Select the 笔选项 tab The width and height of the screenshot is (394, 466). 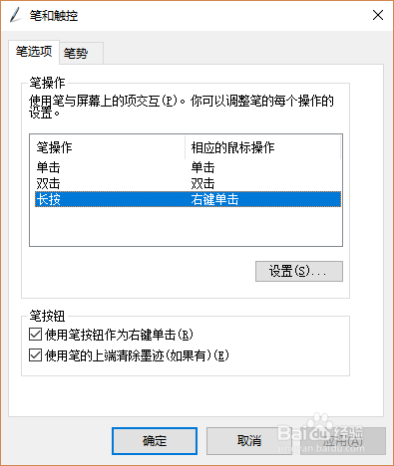pyautogui.click(x=34, y=52)
